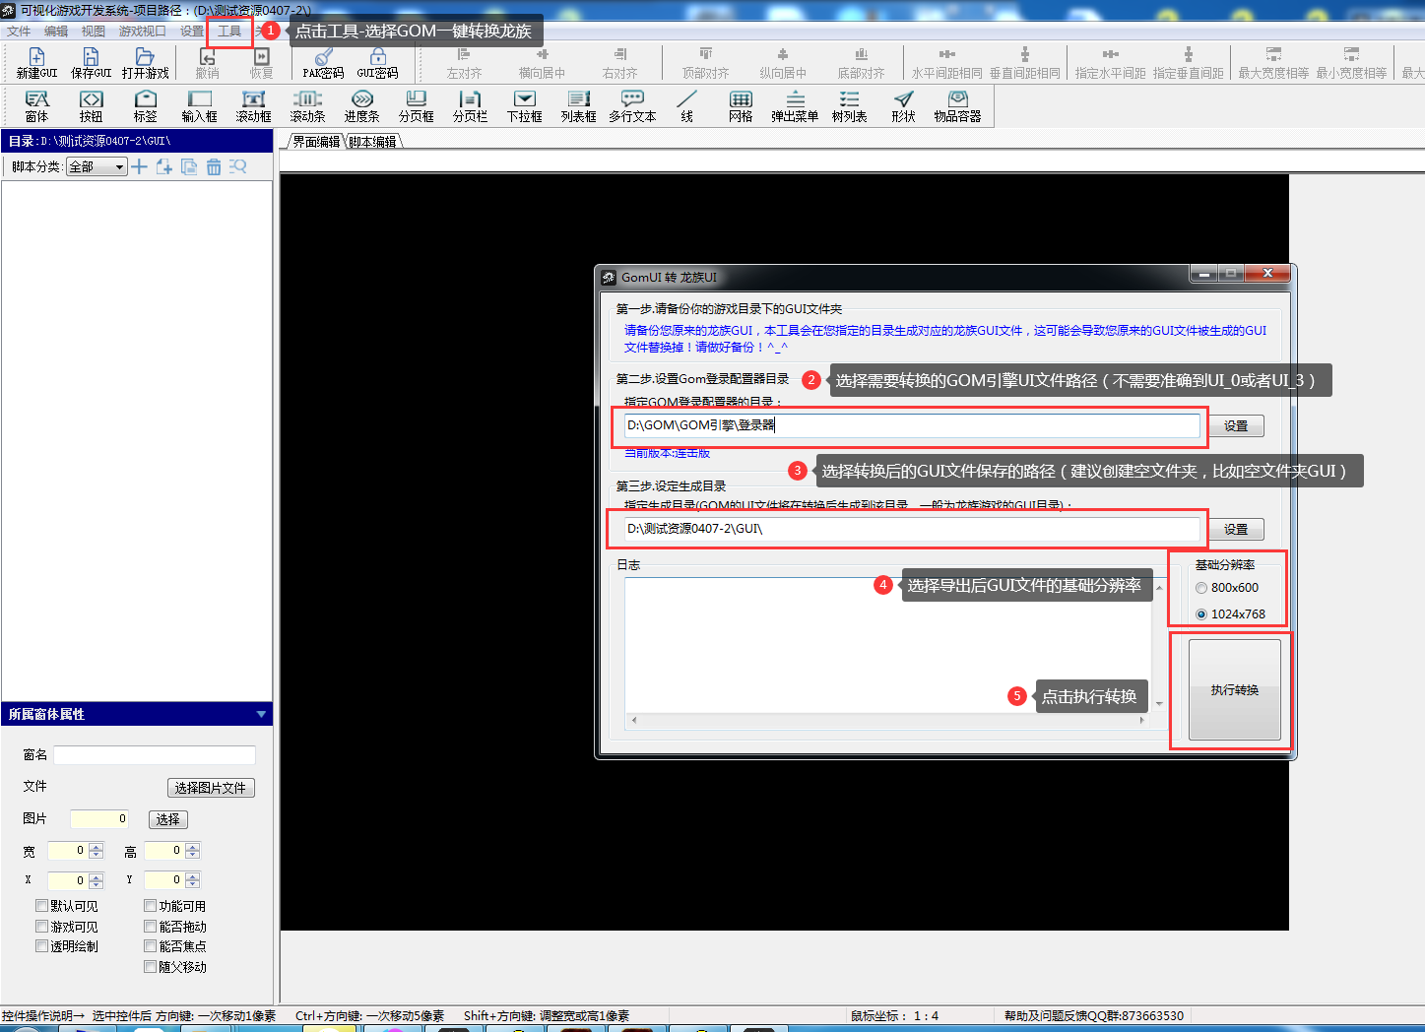Click the trash delete script icon
This screenshot has height=1032, width=1425.
[214, 166]
